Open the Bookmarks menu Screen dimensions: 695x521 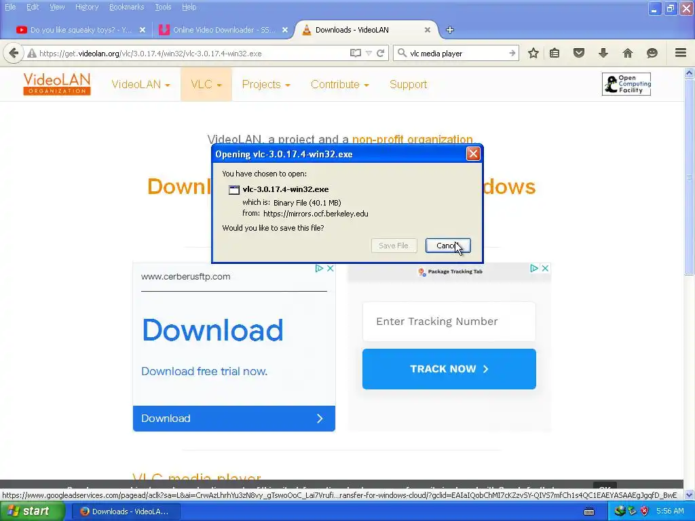126,7
